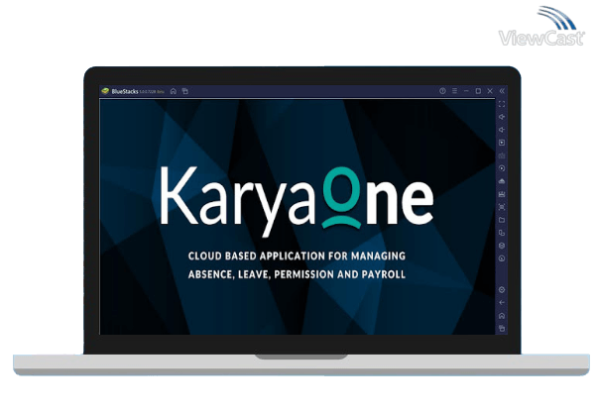The image size is (597, 410).
Task: Open the BlueStacks help question-mark icon
Action: (442, 91)
